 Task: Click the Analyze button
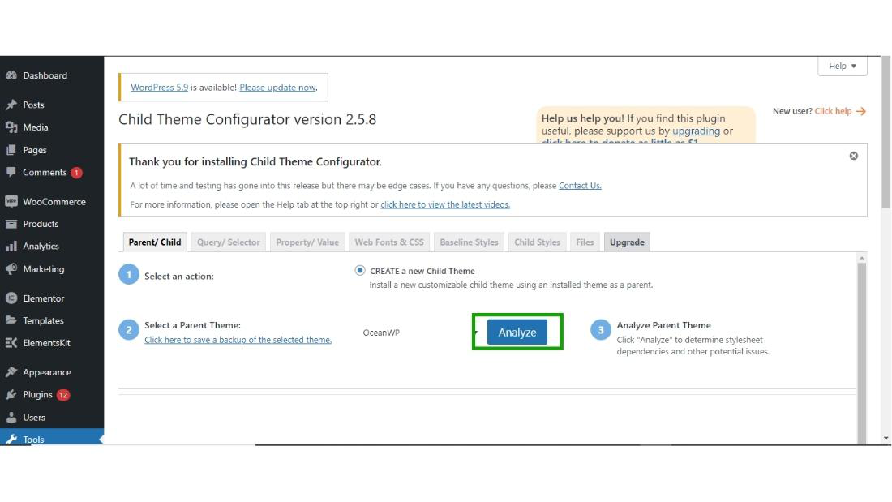pos(517,332)
